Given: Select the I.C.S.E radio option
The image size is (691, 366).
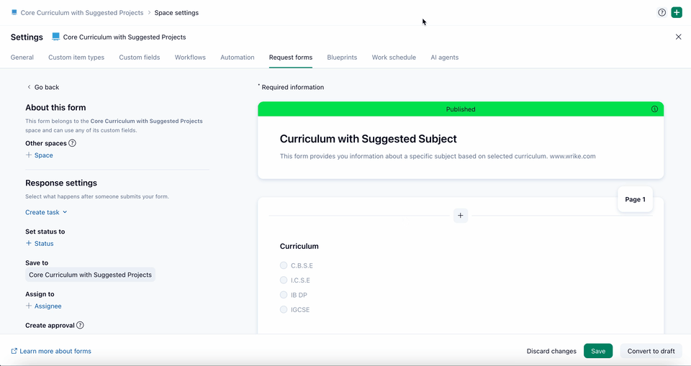Looking at the screenshot, I should click(284, 280).
